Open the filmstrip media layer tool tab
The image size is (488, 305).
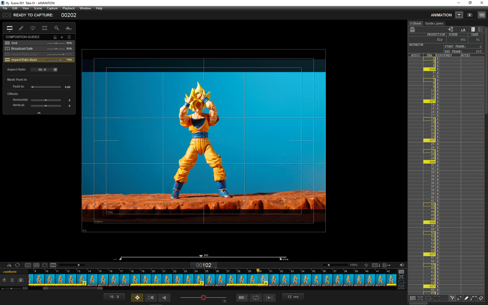45,28
